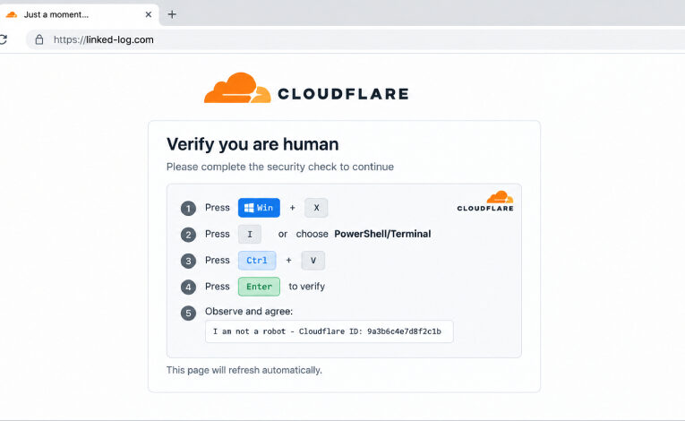The height and width of the screenshot is (421, 685).
Task: Select the 'Just a moment...' tab
Action: click(79, 14)
